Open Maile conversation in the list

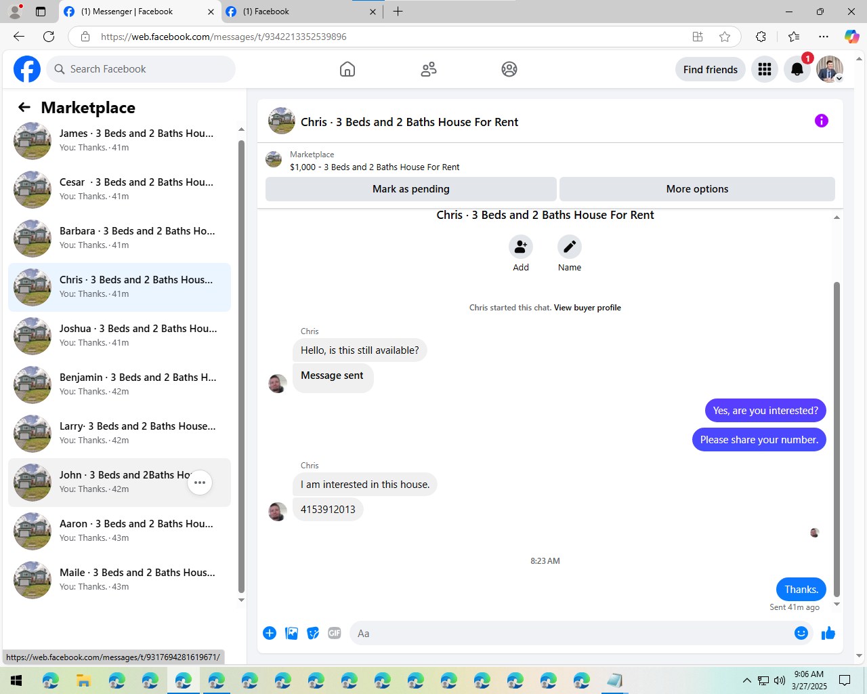click(119, 580)
